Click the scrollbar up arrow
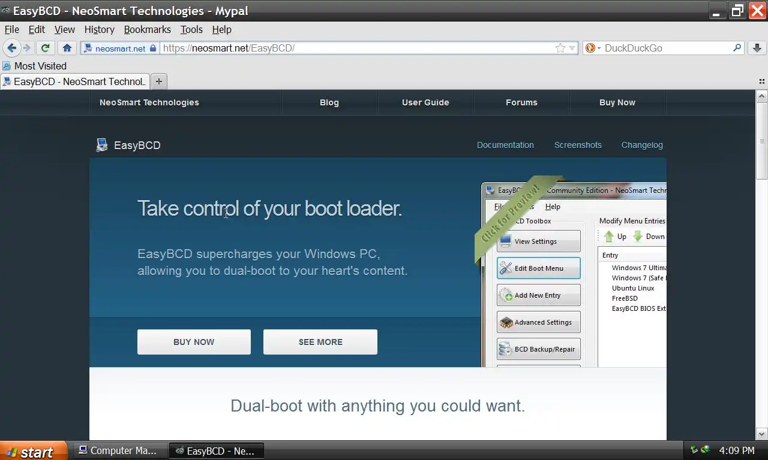Viewport: 768px width, 460px height. (762, 96)
